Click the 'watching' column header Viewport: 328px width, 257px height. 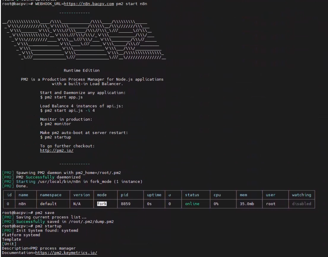[301, 195]
